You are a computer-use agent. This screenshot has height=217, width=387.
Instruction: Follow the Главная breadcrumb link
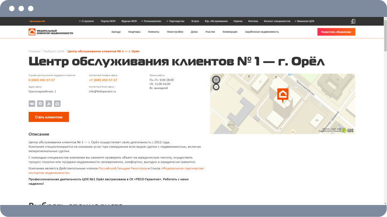(34, 51)
